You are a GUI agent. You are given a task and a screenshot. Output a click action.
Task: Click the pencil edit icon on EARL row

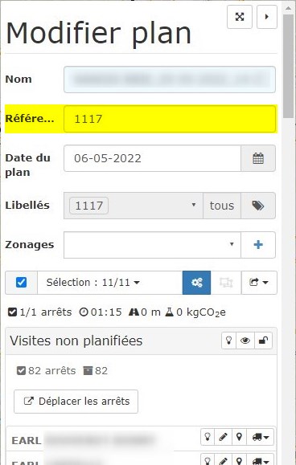[x=223, y=437]
